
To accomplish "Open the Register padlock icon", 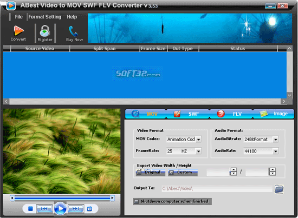I will click(45, 33).
